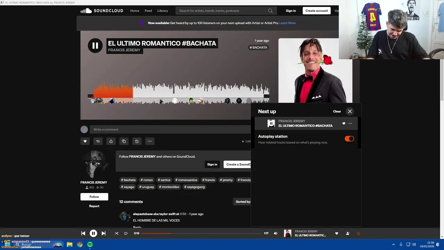Skip to previous track in bottom player

pyautogui.click(x=83, y=233)
